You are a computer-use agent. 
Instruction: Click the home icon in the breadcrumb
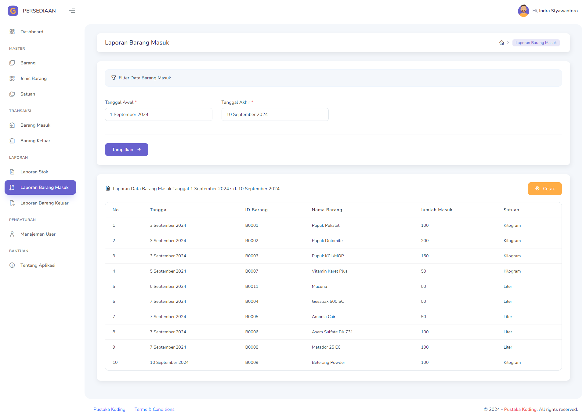point(501,43)
